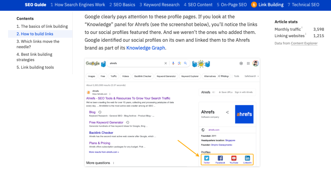Viewport: 331px width, 171px height.
Task: Click the Singapore headquarters link
Action: [x=230, y=140]
